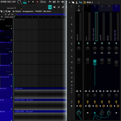Click 'LOVE FILTER - Mix level' clip title
The image size is (121, 121).
click(x=24, y=100)
